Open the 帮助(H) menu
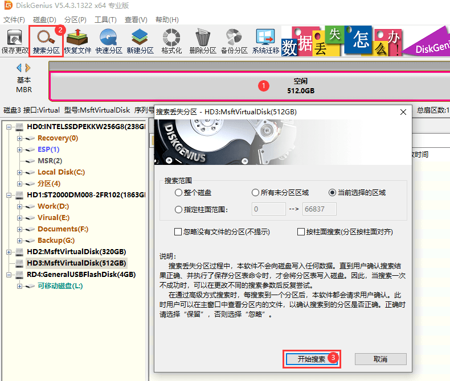Screen dimensions: 450x381 [167, 20]
